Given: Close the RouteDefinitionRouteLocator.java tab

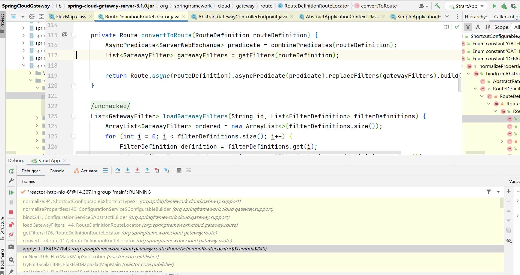Looking at the screenshot, I should [x=184, y=17].
